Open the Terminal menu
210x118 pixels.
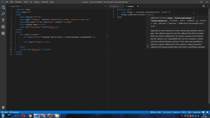click(45, 2)
